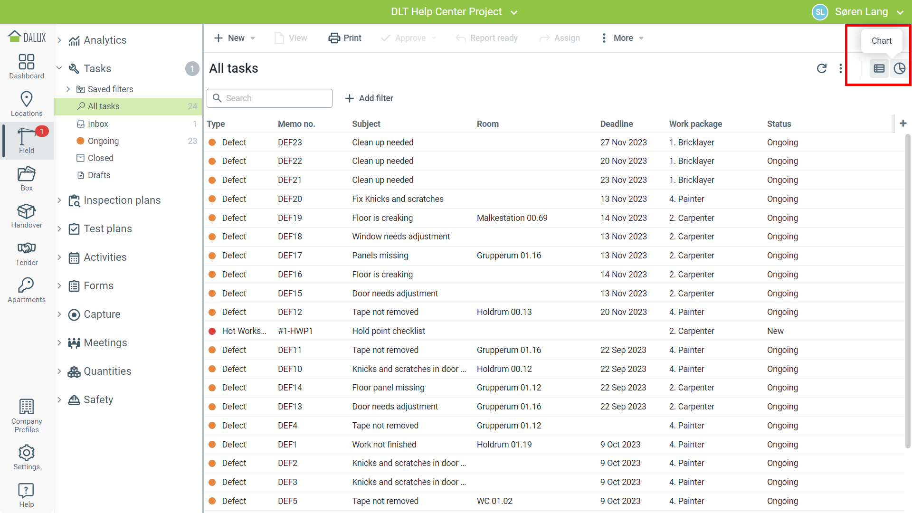Screen dimensions: 912x513
Task: Open the Box module
Action: tap(27, 179)
